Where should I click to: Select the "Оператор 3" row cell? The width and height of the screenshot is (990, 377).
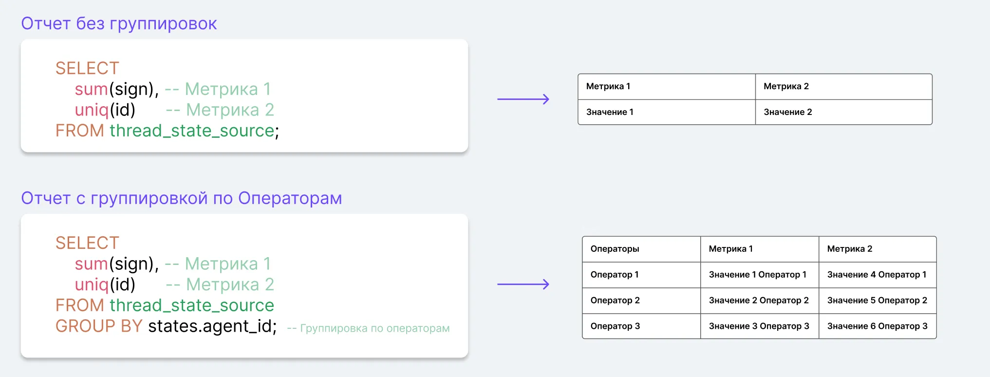click(x=615, y=326)
